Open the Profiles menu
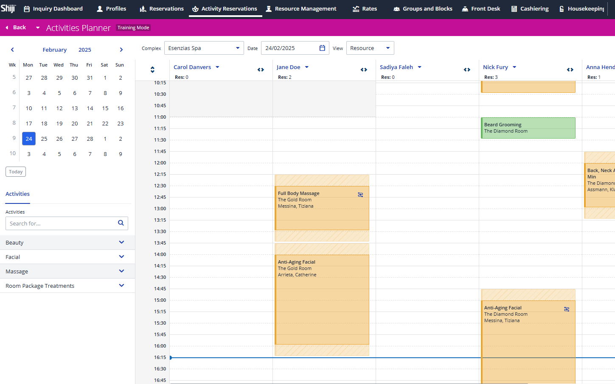Viewport: 615px width, 384px height. (111, 8)
